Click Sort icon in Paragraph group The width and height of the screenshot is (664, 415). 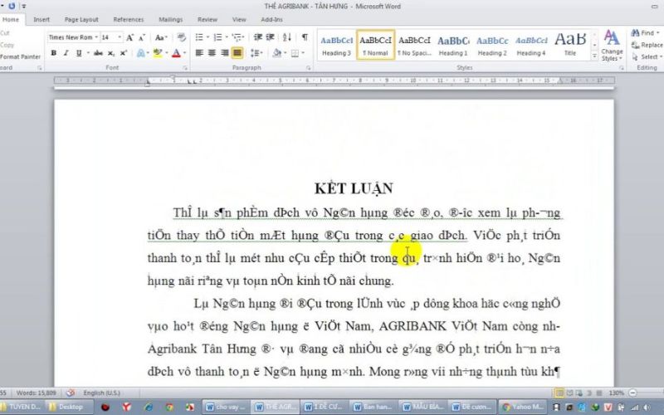287,37
